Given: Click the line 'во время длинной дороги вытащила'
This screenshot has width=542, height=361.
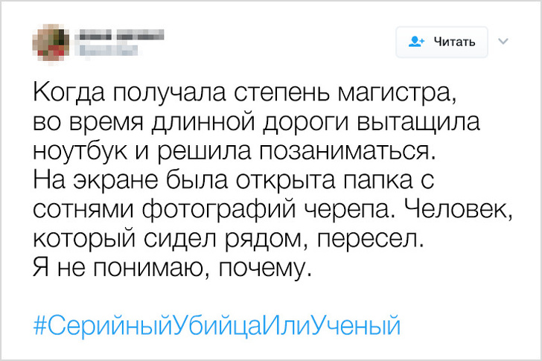Looking at the screenshot, I should [x=257, y=121].
